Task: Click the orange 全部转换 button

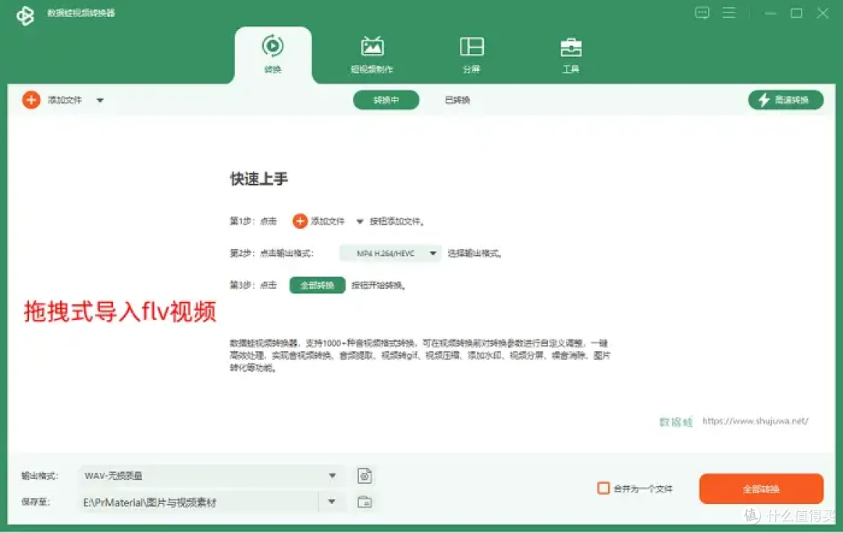Action: click(761, 489)
